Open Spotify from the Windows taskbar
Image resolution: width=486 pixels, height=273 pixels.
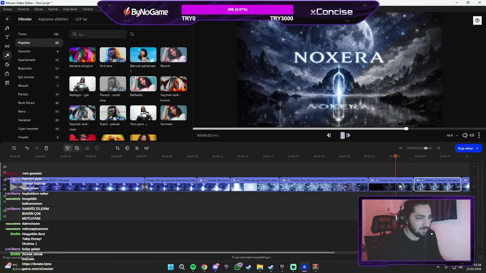click(193, 267)
